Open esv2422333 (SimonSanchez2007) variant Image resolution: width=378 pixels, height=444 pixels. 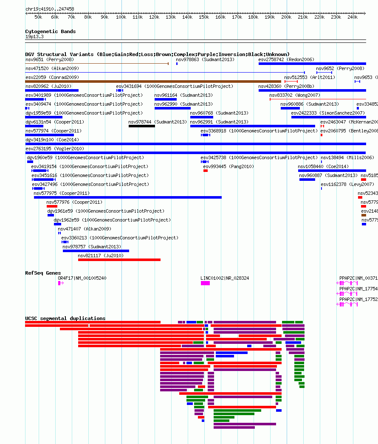(328, 113)
